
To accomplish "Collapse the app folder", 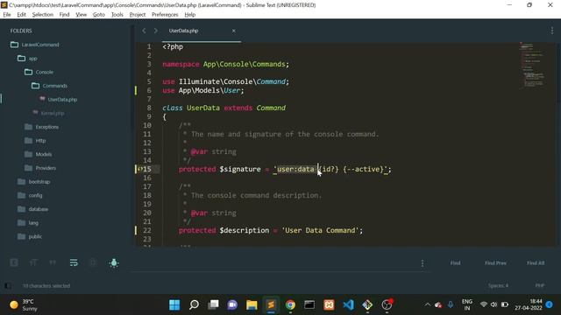I will click(27, 59).
